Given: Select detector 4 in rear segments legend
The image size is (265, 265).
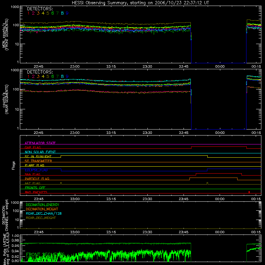Looking at the screenshot, I should pos(43,77).
